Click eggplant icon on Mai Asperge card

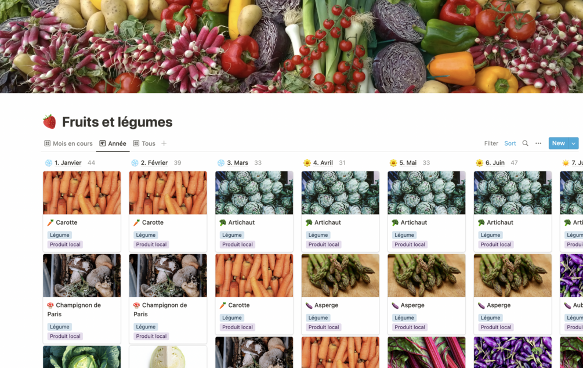pyautogui.click(x=395, y=305)
